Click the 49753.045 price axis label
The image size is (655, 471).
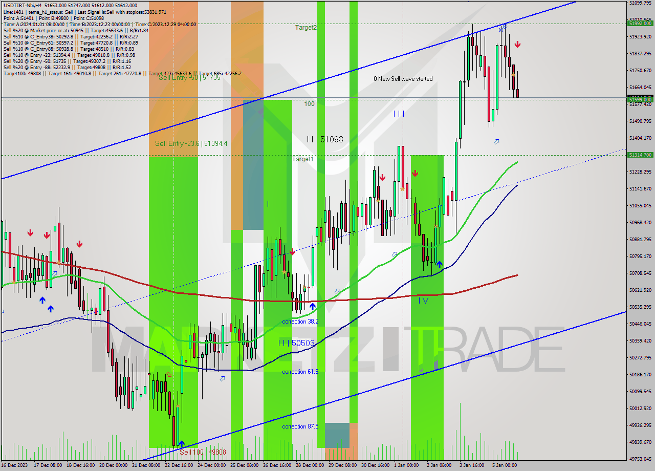pos(641,459)
